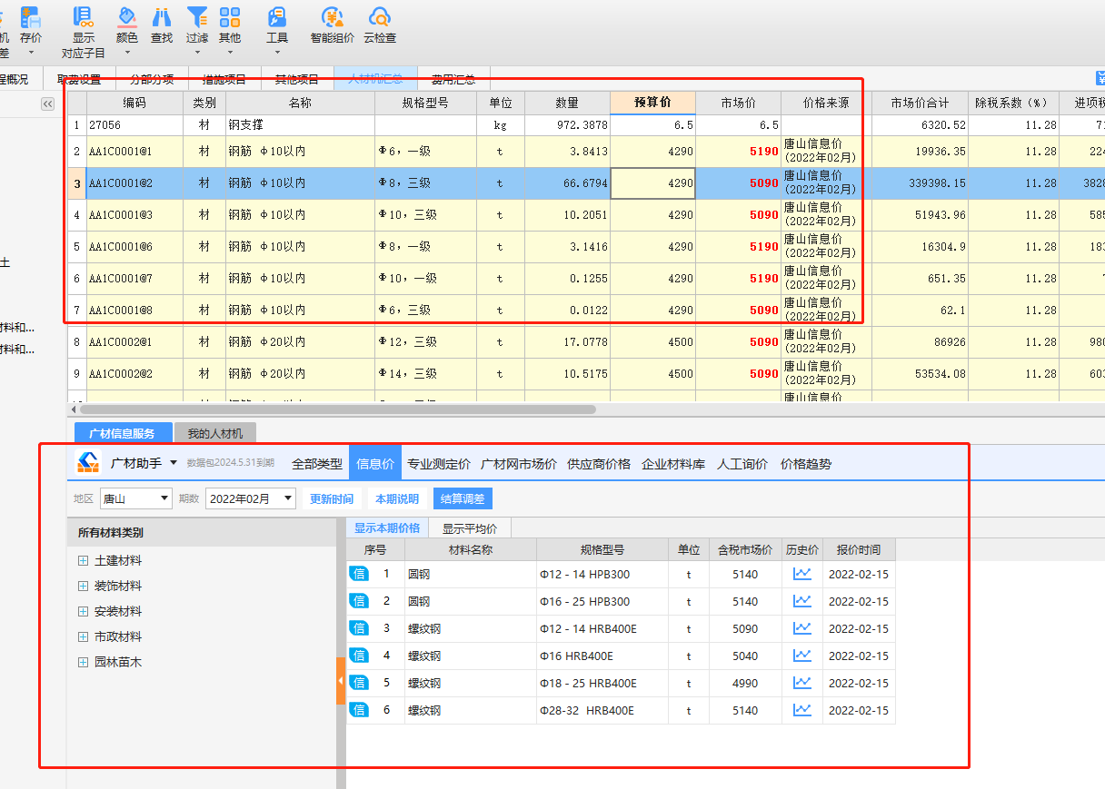
Task: Open the 期数 2022年02月 period combo box
Action: click(251, 498)
